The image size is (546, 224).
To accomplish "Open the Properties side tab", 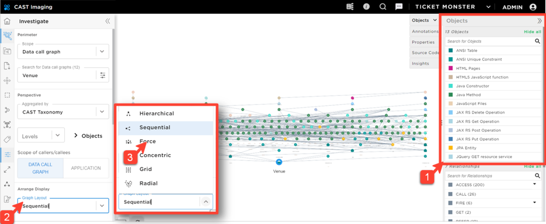I will 424,42.
